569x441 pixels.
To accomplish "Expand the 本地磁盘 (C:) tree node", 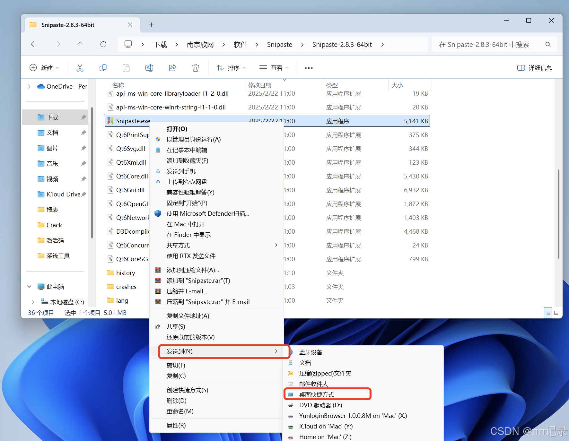I will tap(33, 302).
